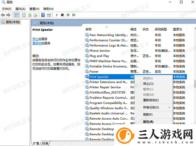
Task: Select the Portable Device Enumera... row
Action: point(136,66)
